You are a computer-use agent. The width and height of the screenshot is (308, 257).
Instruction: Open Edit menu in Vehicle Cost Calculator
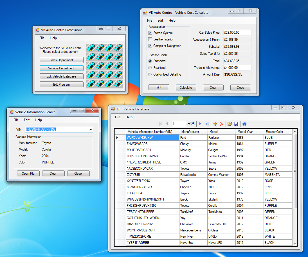[160, 21]
